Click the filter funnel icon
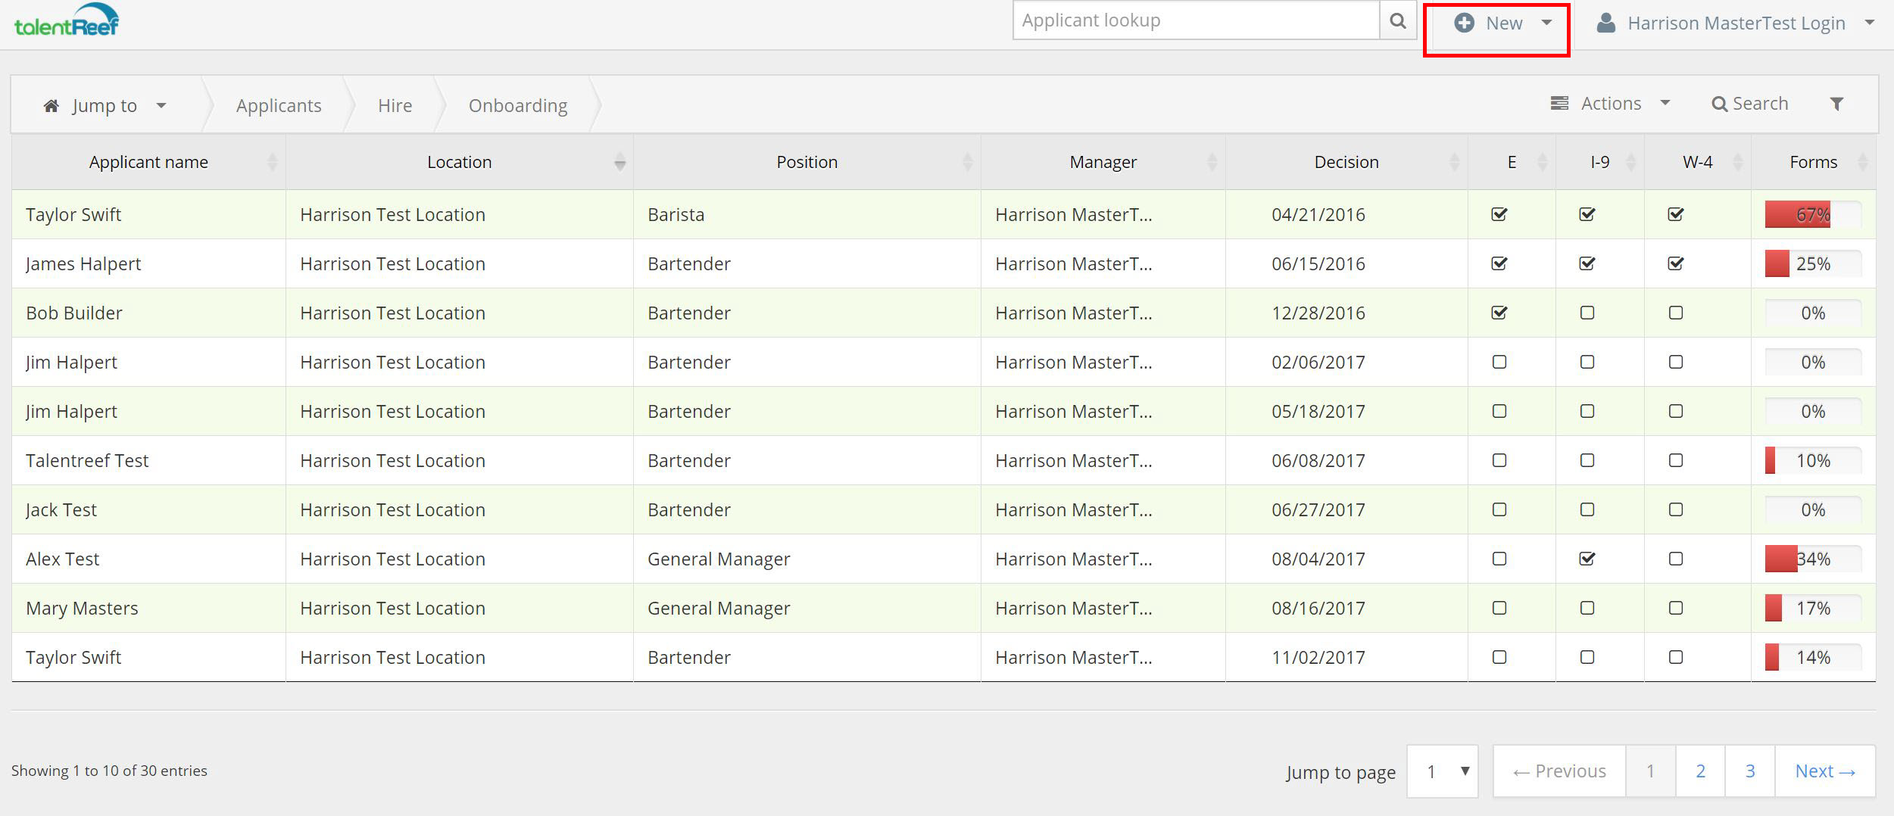1894x816 pixels. tap(1838, 103)
